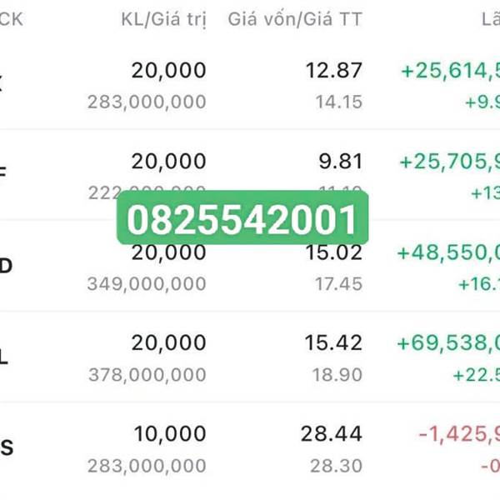500x500 pixels.
Task: Open the stock row with cost 15.42
Action: 250,357
